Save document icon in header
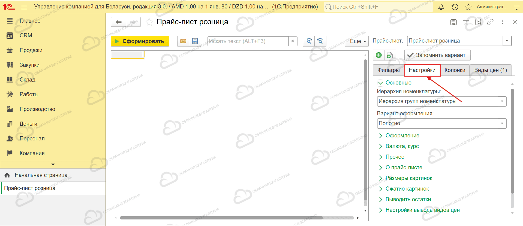Viewport: 523px width, 226px height. 453,22
